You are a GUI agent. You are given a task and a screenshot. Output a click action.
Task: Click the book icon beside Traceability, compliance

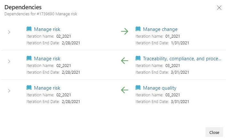click(x=138, y=58)
